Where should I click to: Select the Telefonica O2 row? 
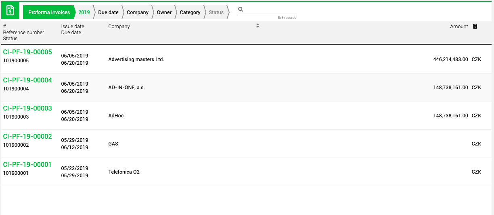point(247,172)
